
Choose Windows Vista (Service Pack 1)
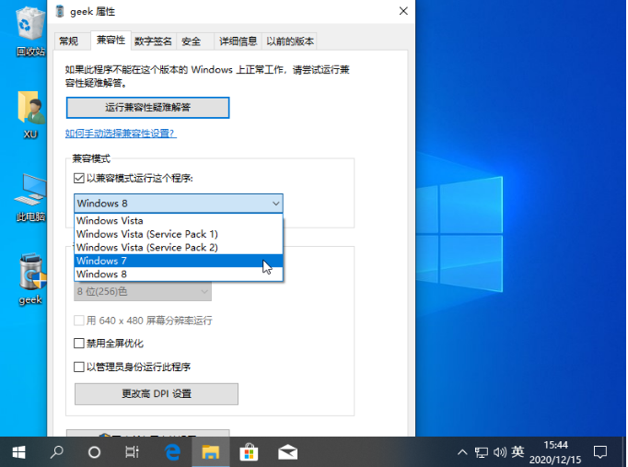coord(179,234)
